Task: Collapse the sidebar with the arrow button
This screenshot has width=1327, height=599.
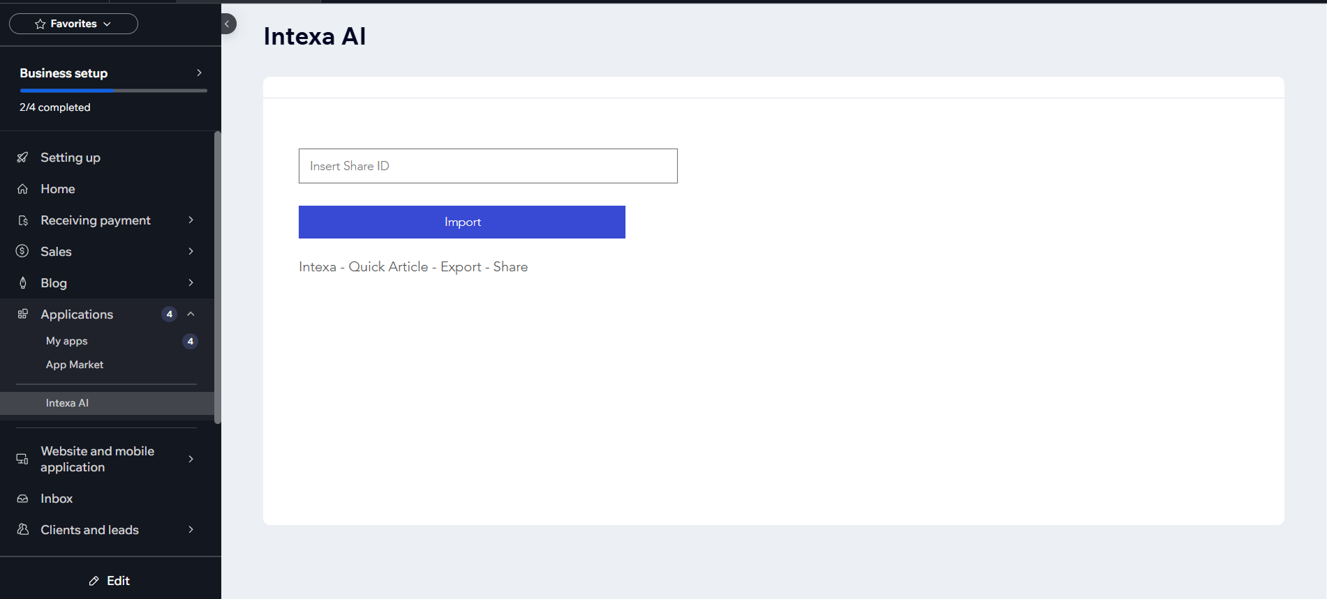Action: [x=228, y=24]
